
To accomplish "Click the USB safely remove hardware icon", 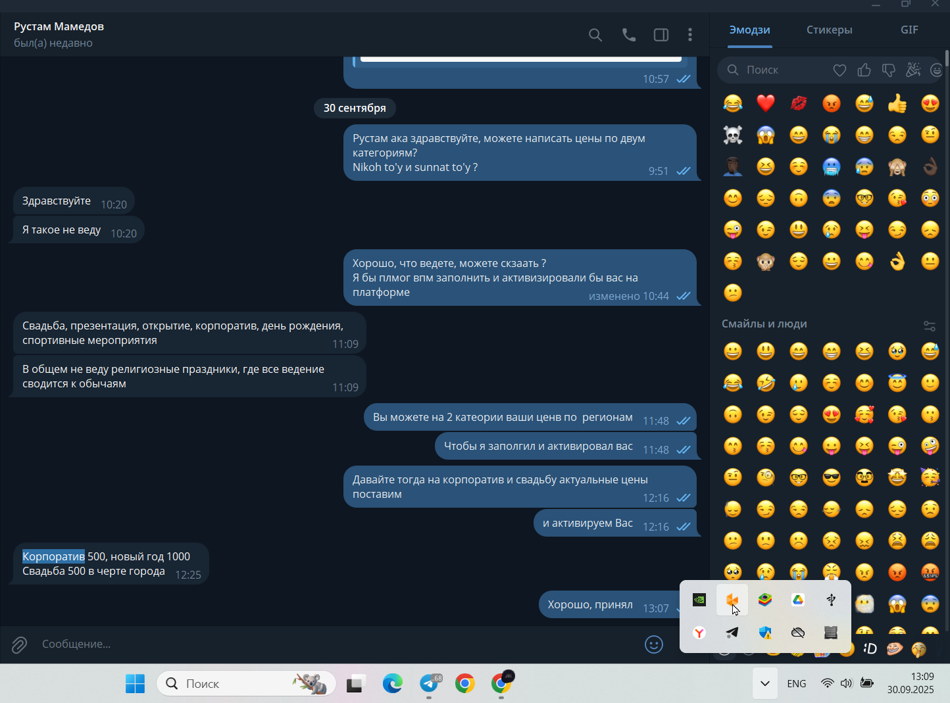I will point(831,600).
